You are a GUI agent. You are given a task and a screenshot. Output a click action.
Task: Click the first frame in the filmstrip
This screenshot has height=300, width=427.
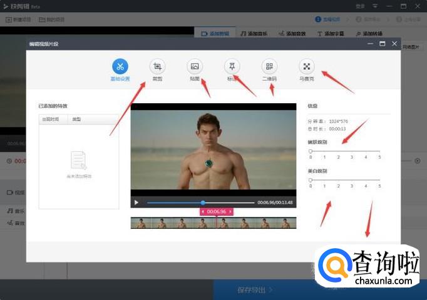[x=141, y=223]
